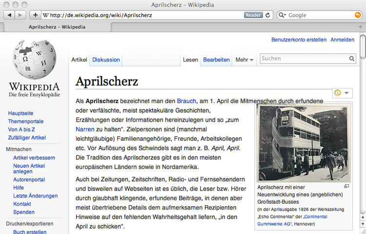
Task: Click the Suchen search input field
Action: [303, 59]
